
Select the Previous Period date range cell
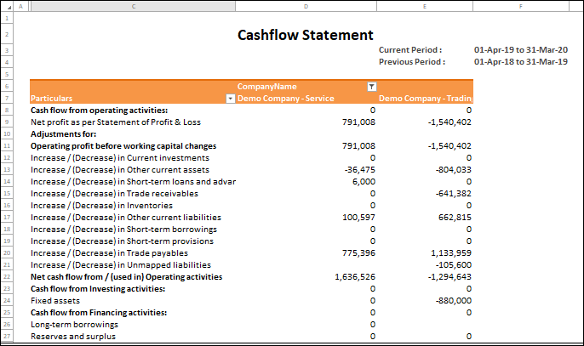pyautogui.click(x=520, y=62)
